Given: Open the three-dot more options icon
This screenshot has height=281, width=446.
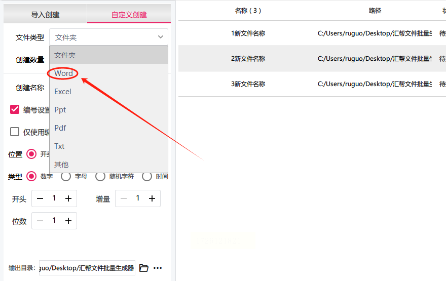Looking at the screenshot, I should coord(158,268).
